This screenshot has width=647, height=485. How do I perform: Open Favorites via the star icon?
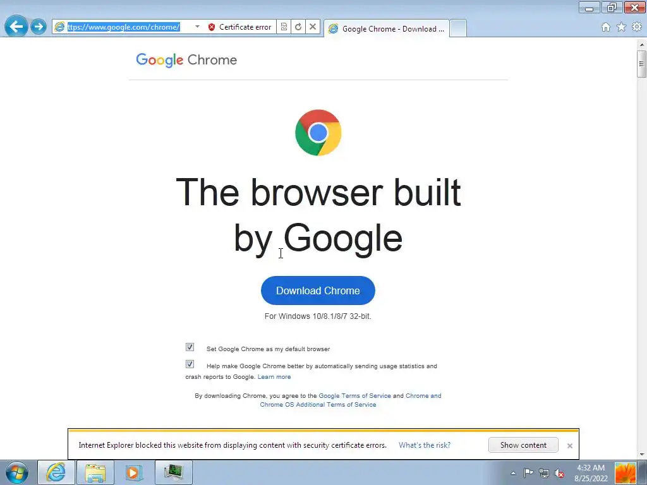point(621,27)
